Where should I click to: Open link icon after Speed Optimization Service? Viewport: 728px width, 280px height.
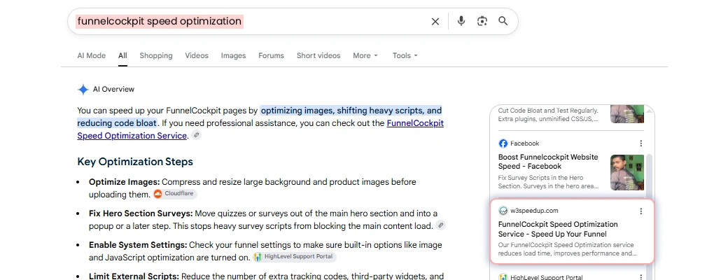(x=197, y=135)
